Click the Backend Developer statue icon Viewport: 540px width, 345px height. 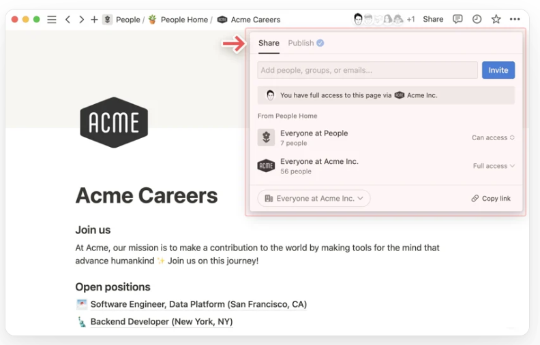pyautogui.click(x=82, y=322)
